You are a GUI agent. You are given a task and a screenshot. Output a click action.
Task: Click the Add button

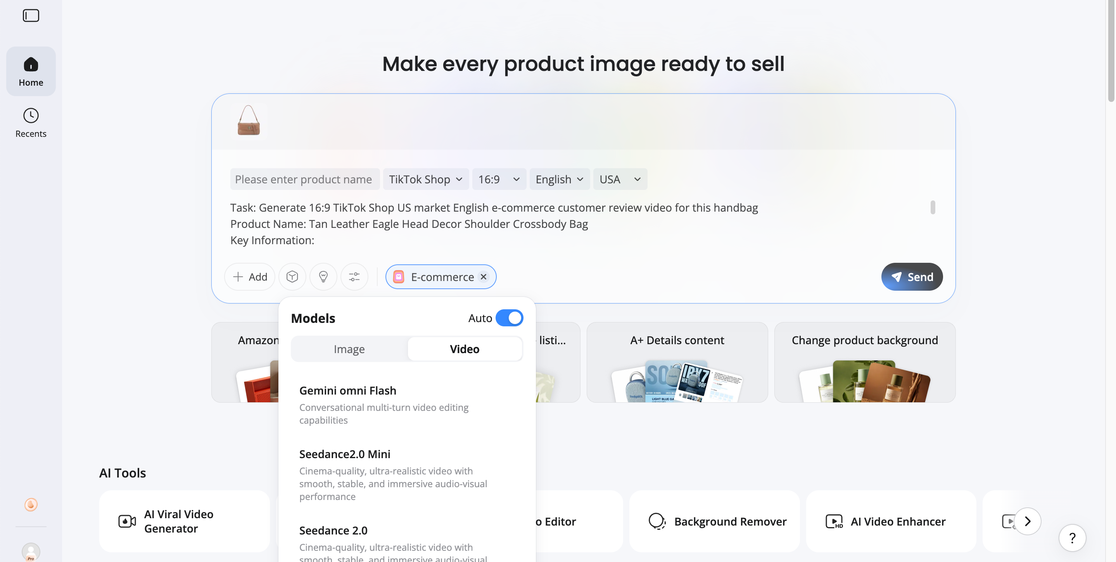pyautogui.click(x=250, y=277)
